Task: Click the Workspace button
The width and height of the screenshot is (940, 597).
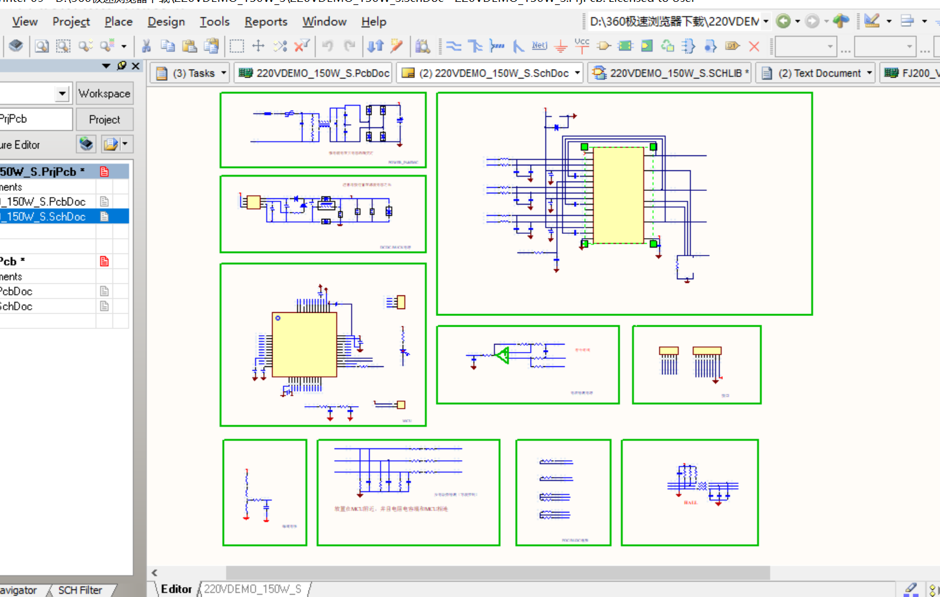Action: (105, 93)
